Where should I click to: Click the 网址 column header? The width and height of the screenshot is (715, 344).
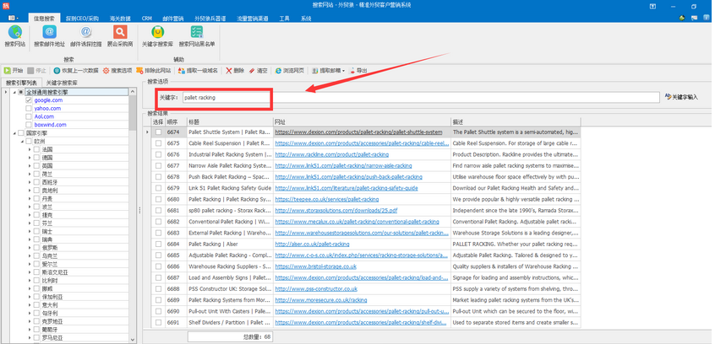click(x=362, y=122)
